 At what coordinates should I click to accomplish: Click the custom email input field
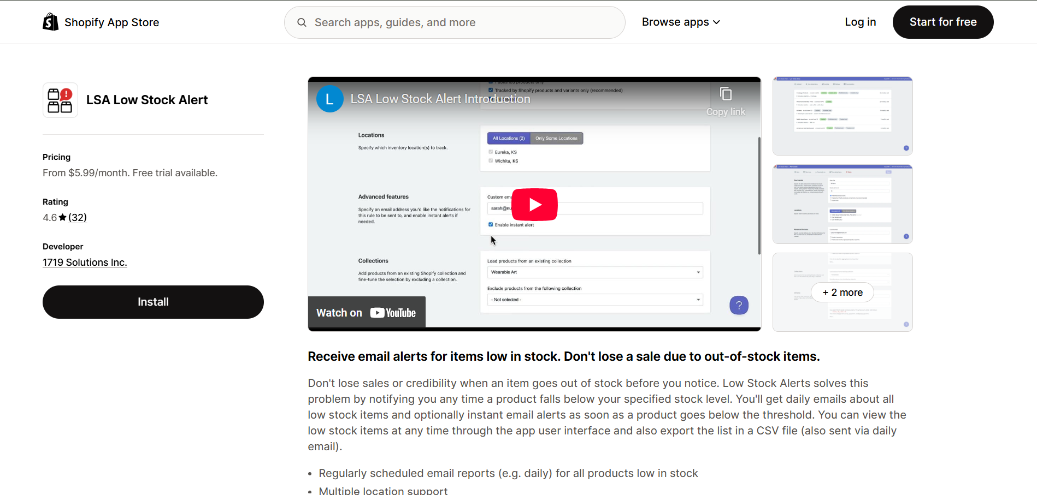(x=595, y=208)
